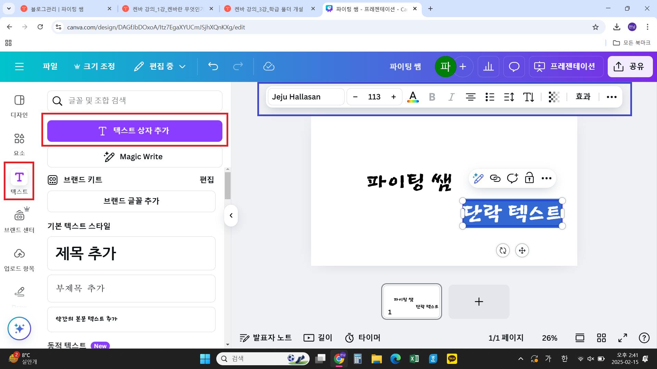Select the 텍스트 panel icon in the sidebar
The height and width of the screenshot is (369, 657).
19,181
